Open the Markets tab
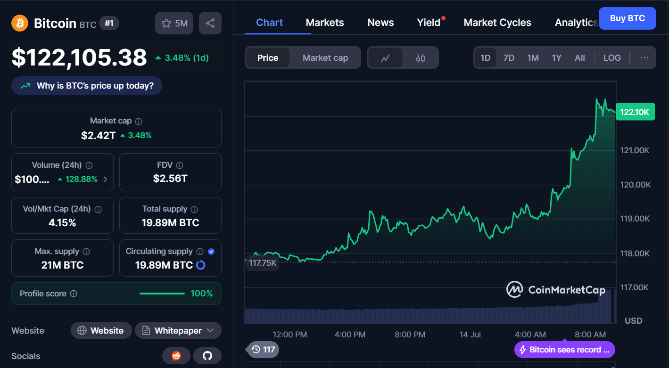Viewport: 669px width, 368px height. coord(325,23)
